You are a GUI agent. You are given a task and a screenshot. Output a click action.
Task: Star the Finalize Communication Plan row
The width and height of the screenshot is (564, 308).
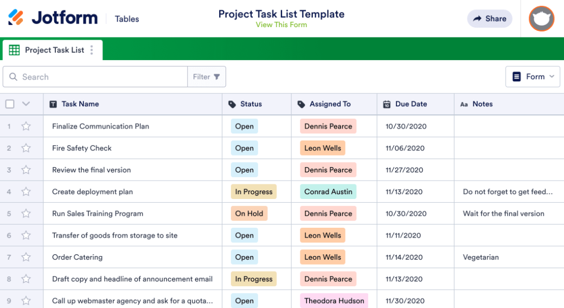click(26, 126)
